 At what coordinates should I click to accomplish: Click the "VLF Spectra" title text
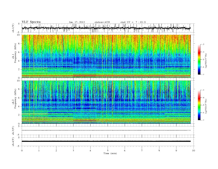coord(31,22)
